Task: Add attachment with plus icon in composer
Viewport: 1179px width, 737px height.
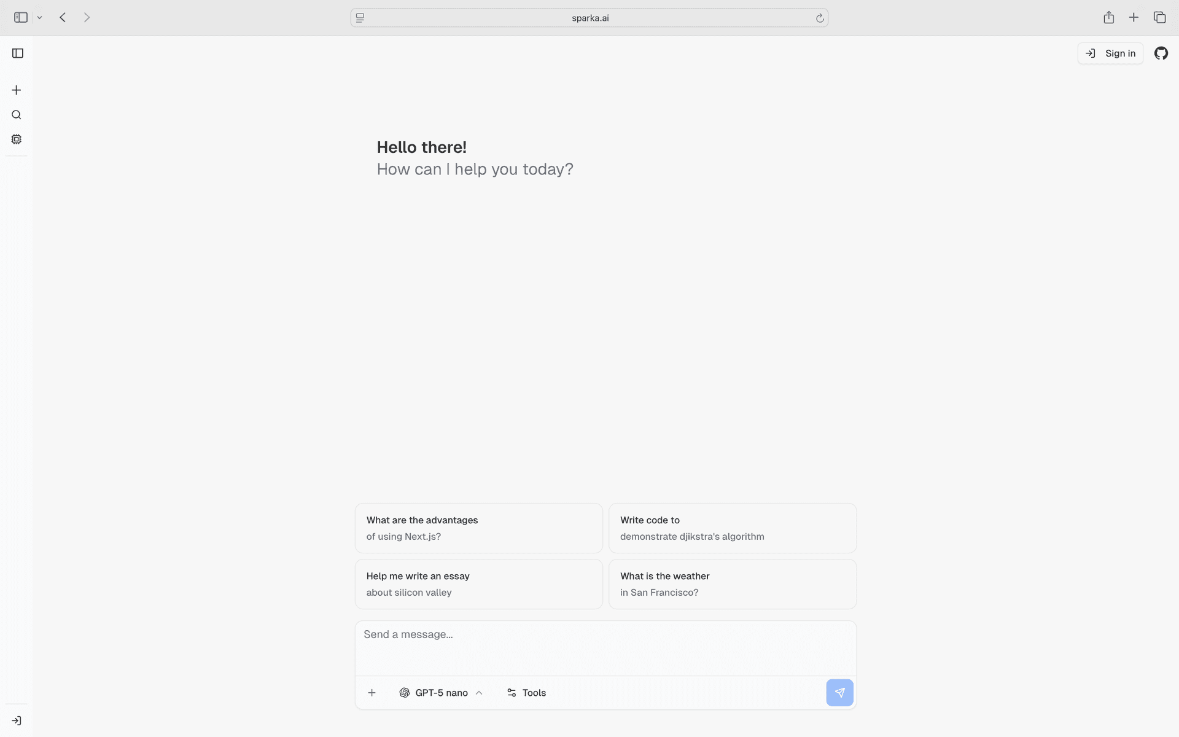Action: pos(372,693)
